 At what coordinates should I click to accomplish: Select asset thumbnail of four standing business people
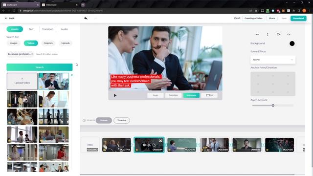click(x=22, y=99)
